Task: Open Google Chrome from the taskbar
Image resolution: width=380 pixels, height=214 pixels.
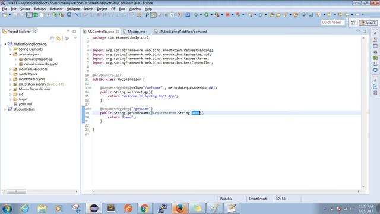Action: tap(144, 209)
